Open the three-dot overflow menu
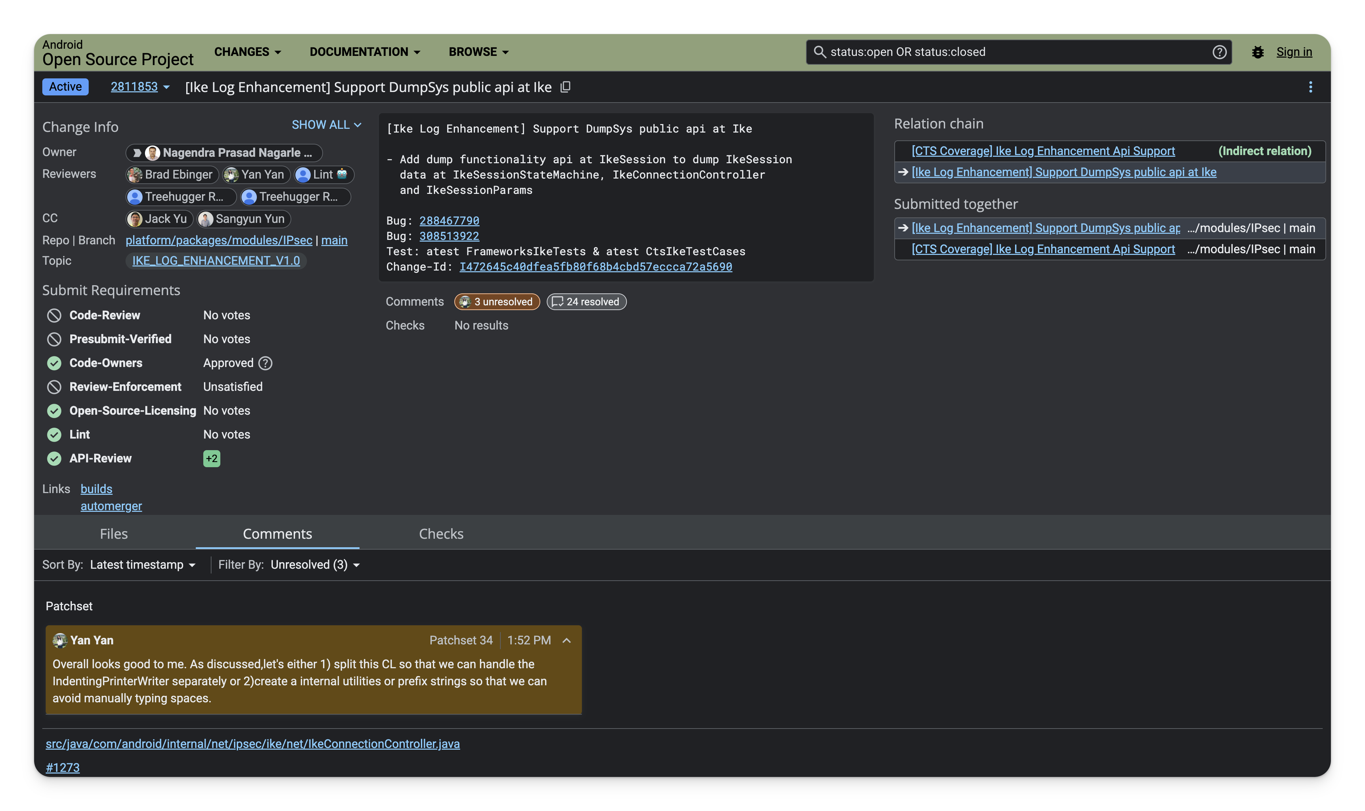 coord(1310,87)
